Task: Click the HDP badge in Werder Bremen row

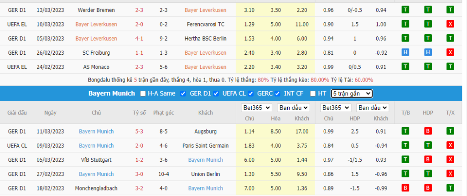Action: tap(428, 10)
